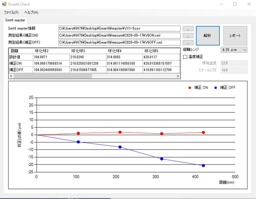This screenshot has height=199, width=256.
Task: Open the ファイル(F) menu
Action: (x=11, y=13)
